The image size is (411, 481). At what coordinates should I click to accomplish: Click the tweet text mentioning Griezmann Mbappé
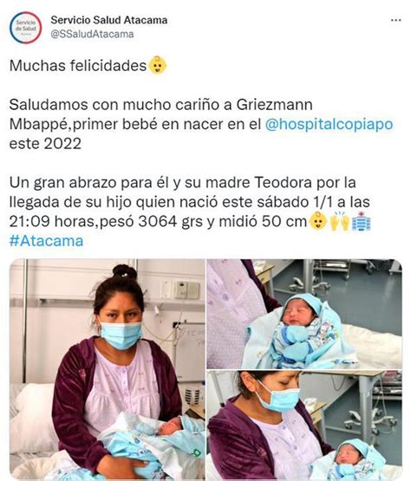tap(201, 124)
